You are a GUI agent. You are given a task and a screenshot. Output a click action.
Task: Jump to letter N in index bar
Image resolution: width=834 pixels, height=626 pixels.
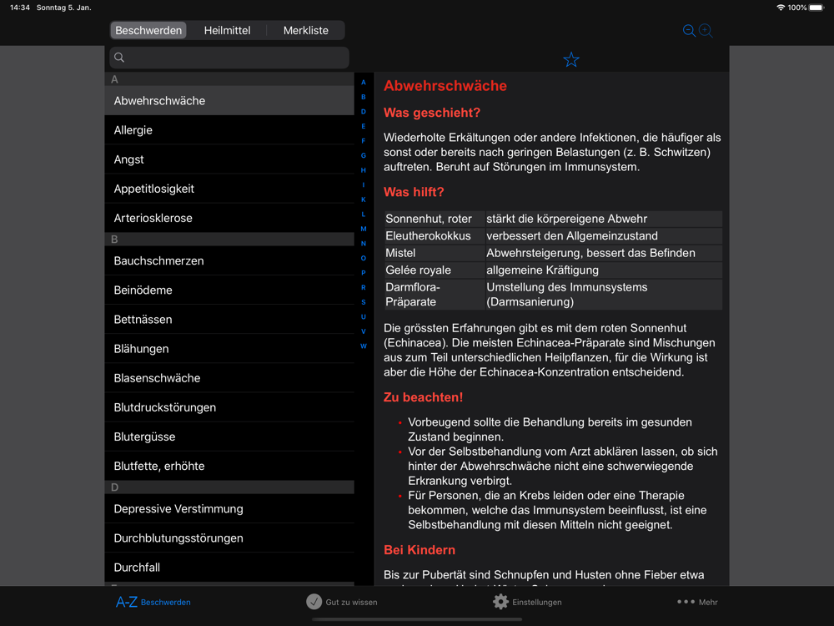364,243
